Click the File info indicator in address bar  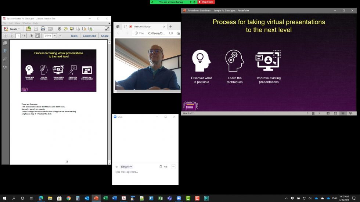coord(139,33)
